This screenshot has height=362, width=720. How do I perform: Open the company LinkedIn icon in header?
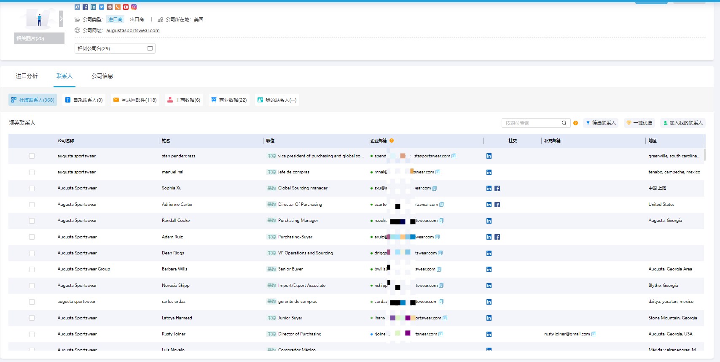pos(93,7)
